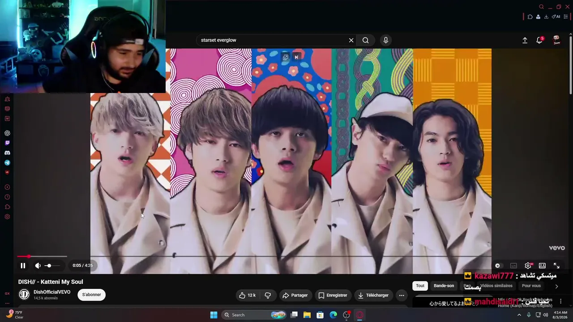Open ChatGPT in the browser sidebar
Screen dimensions: 573x322
click(x=7, y=133)
